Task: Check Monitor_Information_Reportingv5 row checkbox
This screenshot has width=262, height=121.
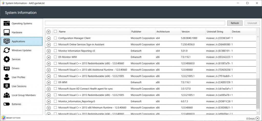Action: (x=55, y=101)
